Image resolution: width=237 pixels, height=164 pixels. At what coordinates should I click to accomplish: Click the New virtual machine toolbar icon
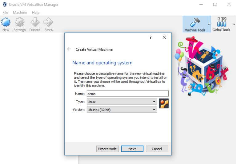tap(6, 24)
